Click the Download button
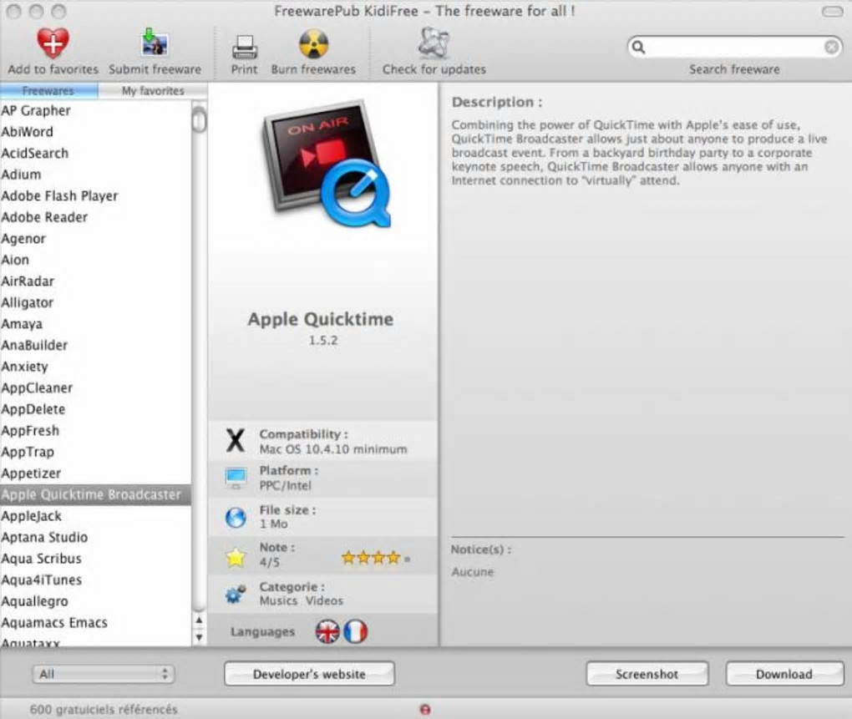The width and height of the screenshot is (852, 719). pyautogui.click(x=784, y=674)
